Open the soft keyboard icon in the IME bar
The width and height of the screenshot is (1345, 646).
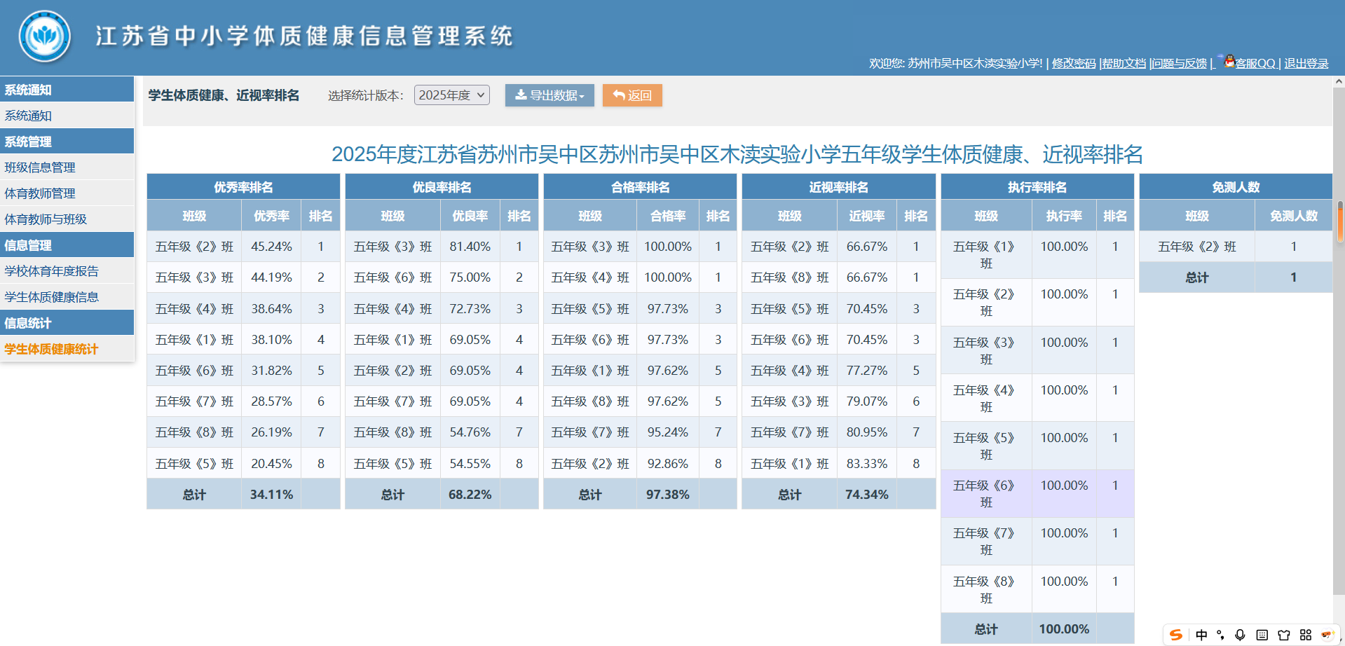click(x=1262, y=635)
